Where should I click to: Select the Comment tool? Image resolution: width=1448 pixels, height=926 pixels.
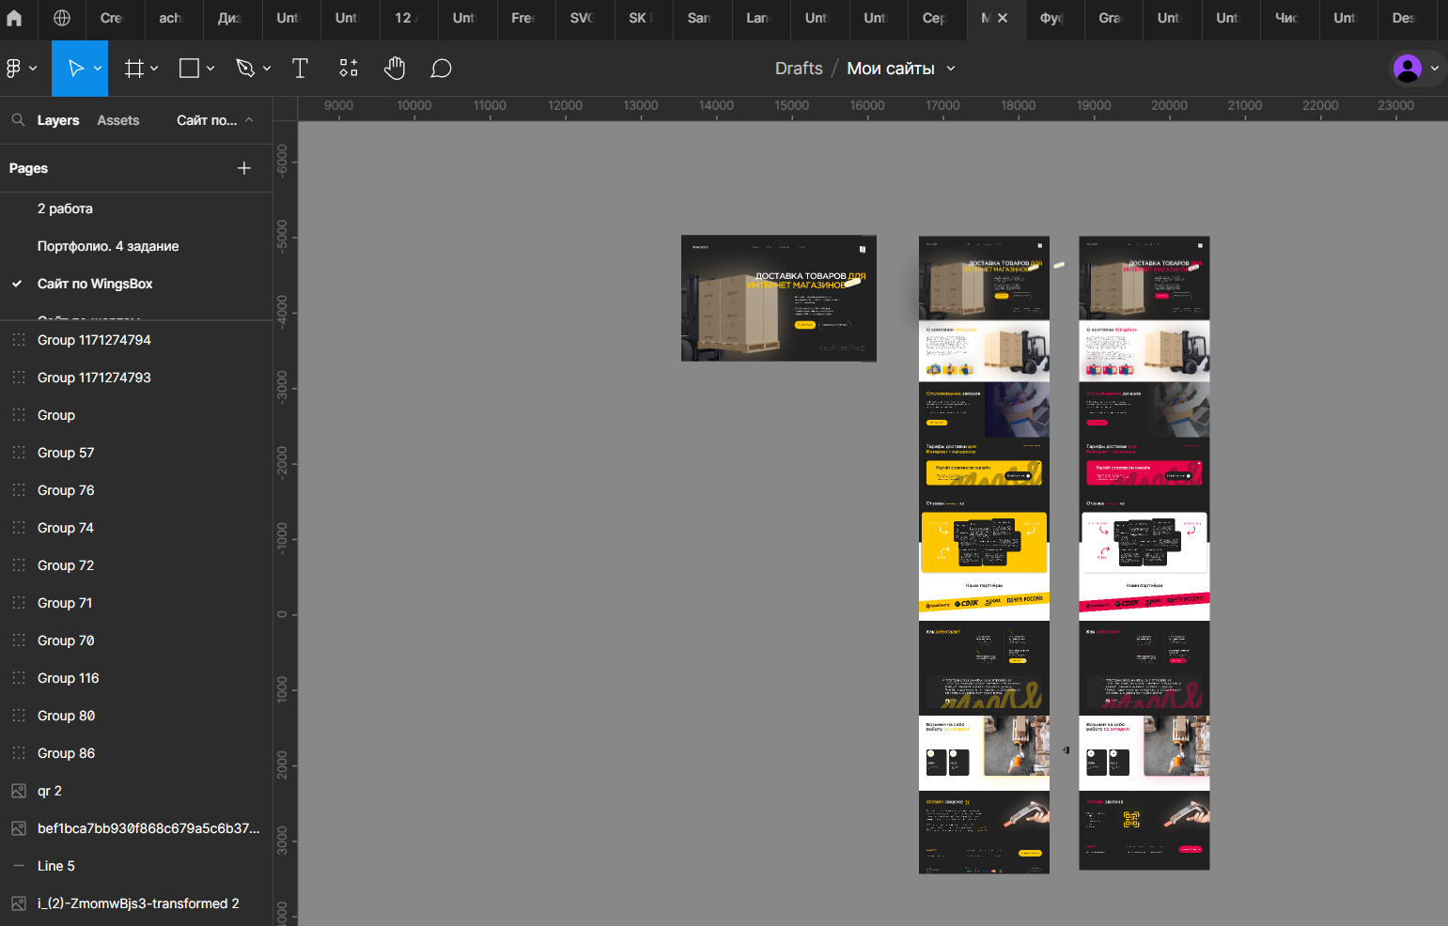coord(441,69)
